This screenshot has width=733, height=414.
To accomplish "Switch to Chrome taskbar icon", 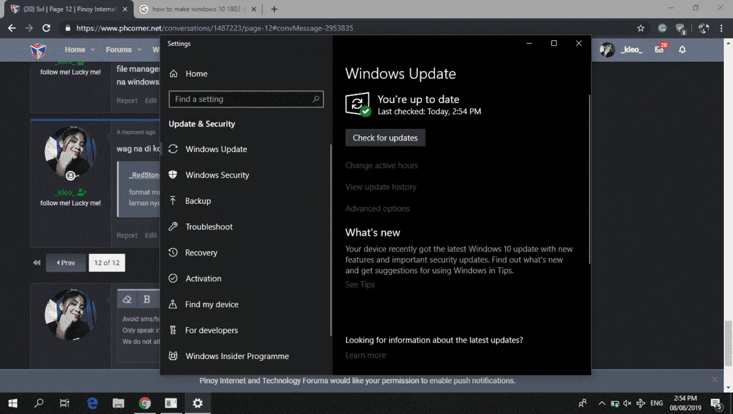I will [145, 403].
